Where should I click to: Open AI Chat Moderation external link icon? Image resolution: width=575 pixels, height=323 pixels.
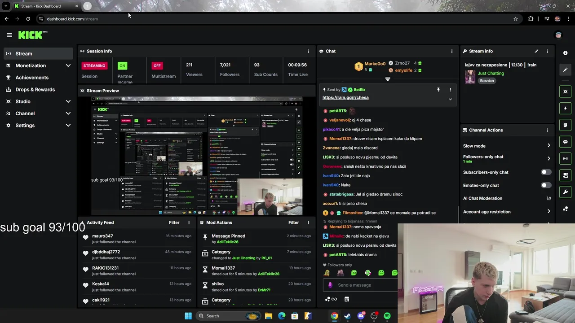click(x=548, y=198)
